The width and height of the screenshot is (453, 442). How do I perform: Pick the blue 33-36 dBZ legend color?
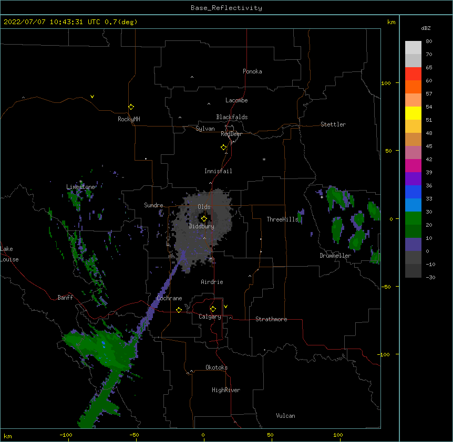click(413, 192)
